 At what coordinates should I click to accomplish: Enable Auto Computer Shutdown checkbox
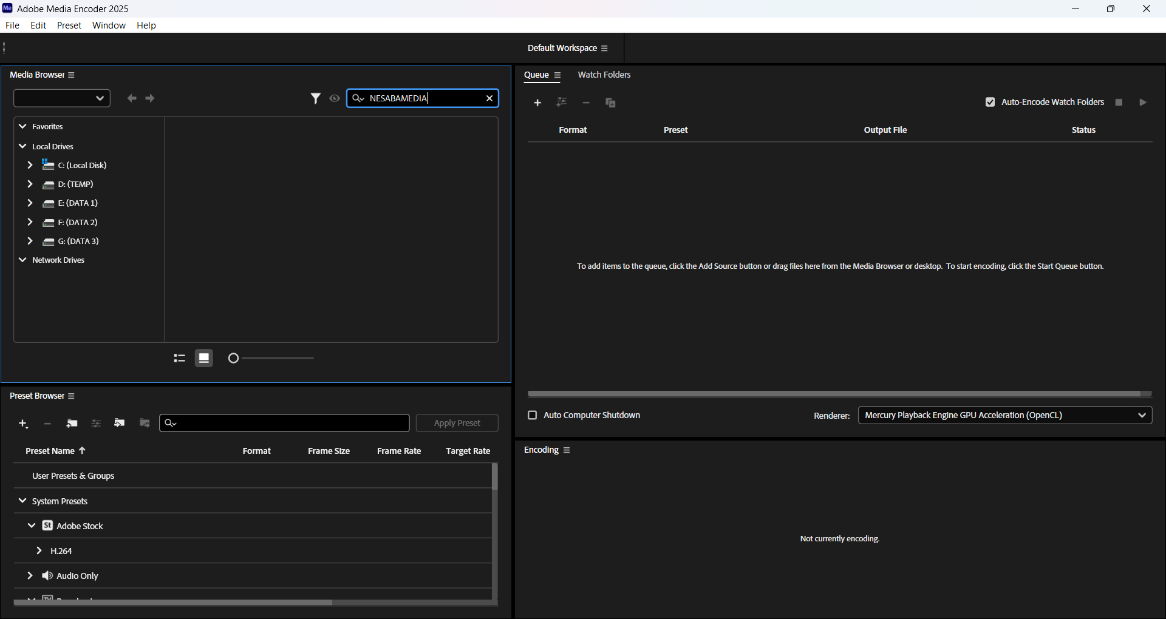click(533, 415)
